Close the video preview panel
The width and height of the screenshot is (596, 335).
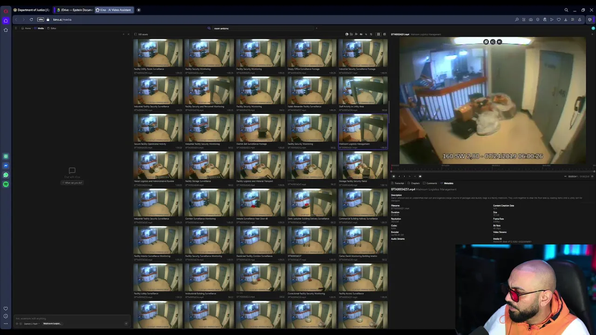click(592, 34)
